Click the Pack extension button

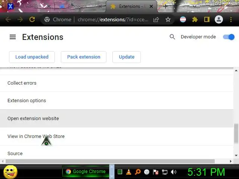pyautogui.click(x=84, y=57)
